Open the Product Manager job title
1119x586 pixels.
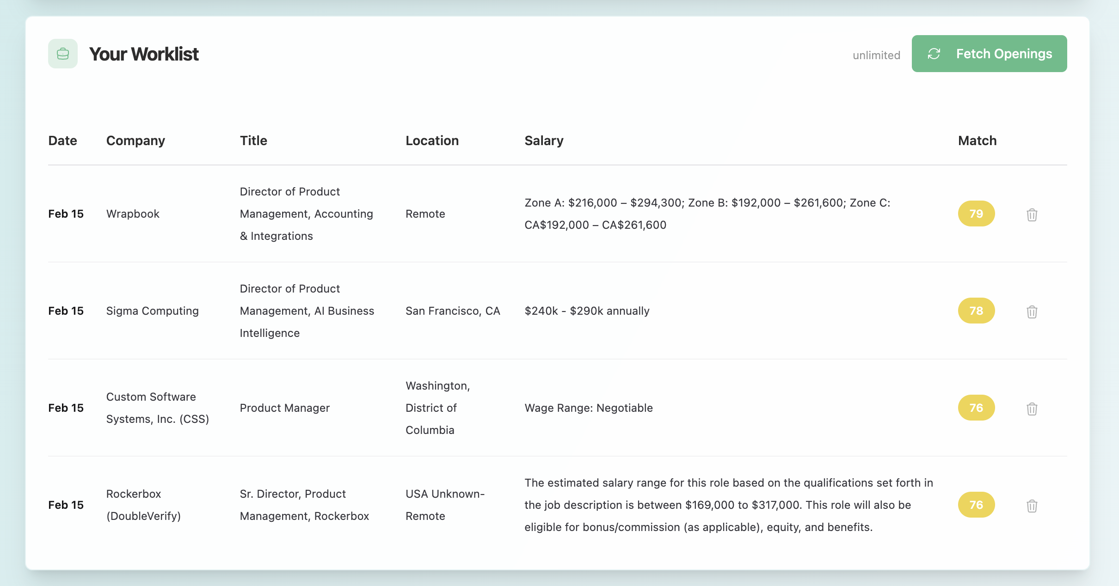coord(284,408)
